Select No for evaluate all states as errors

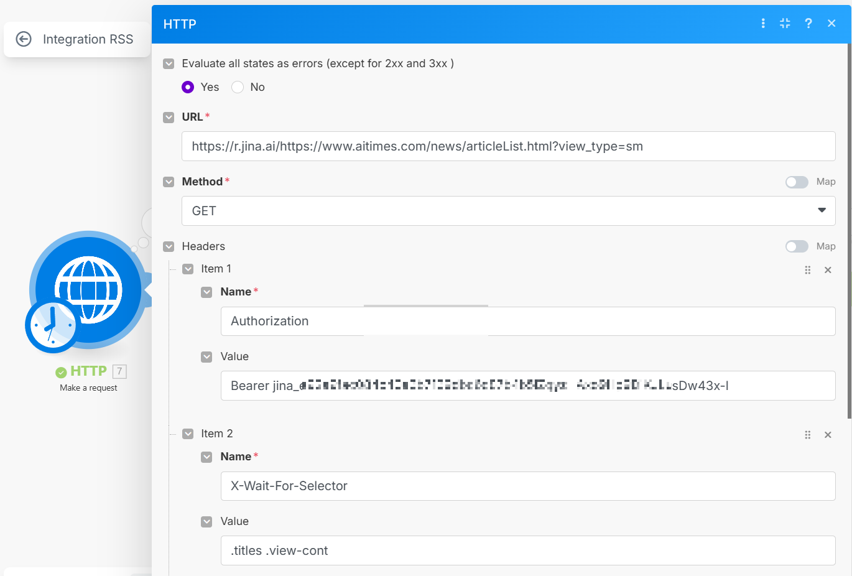pos(238,87)
